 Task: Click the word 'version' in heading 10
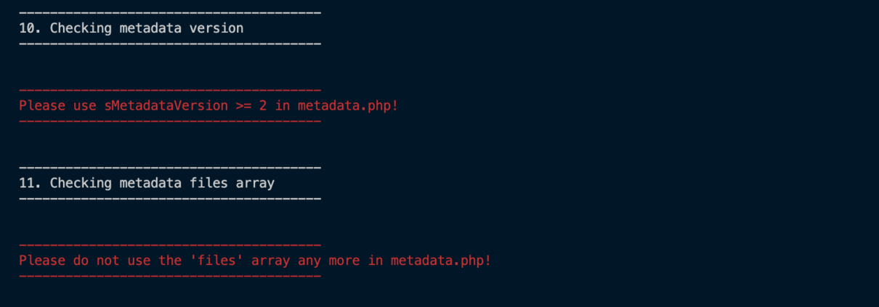(x=216, y=28)
